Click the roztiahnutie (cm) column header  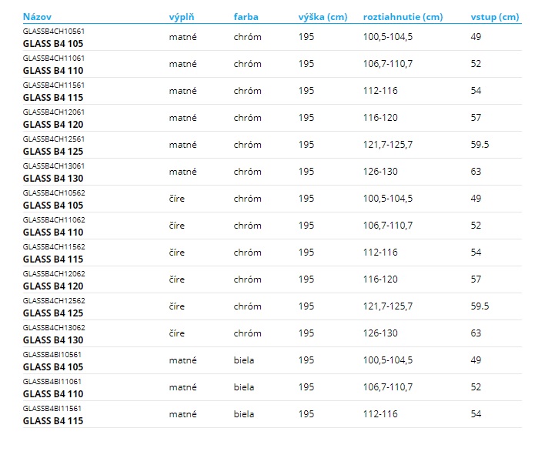pyautogui.click(x=403, y=17)
